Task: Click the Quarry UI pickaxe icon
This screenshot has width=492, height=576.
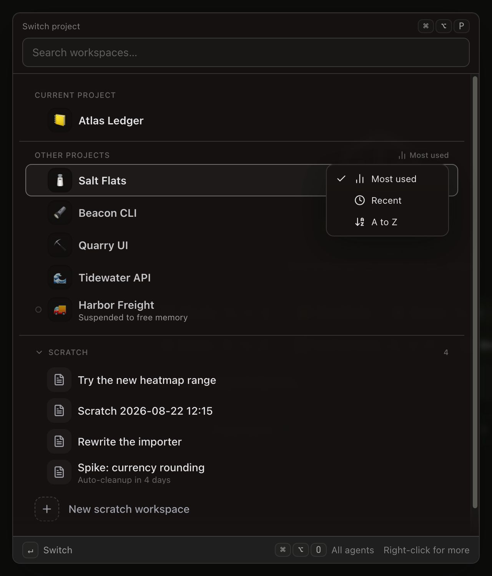Action: tap(60, 245)
